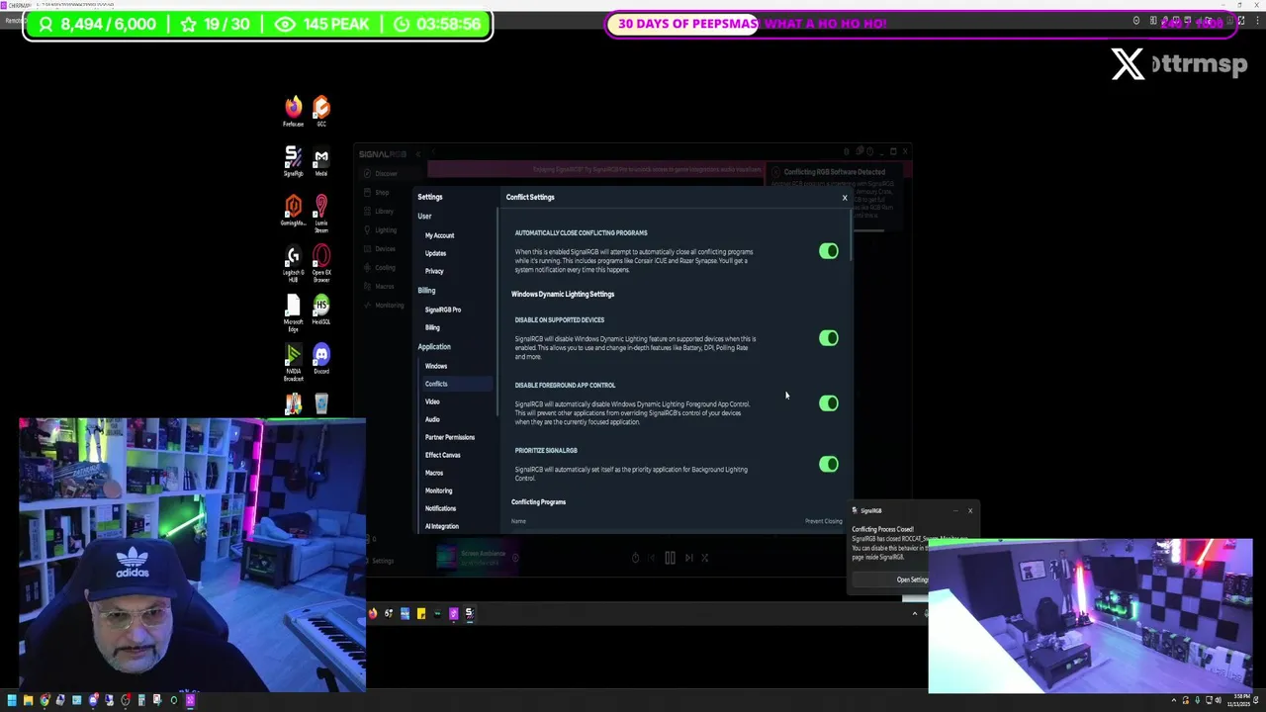1266x712 pixels.
Task: Open the Video settings page
Action: [x=432, y=401]
